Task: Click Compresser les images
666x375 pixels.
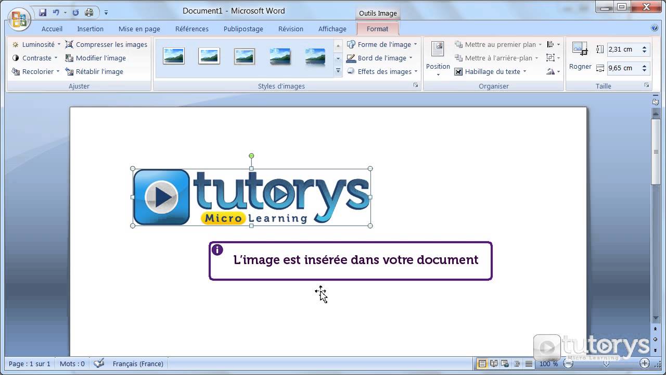Action: coord(106,45)
